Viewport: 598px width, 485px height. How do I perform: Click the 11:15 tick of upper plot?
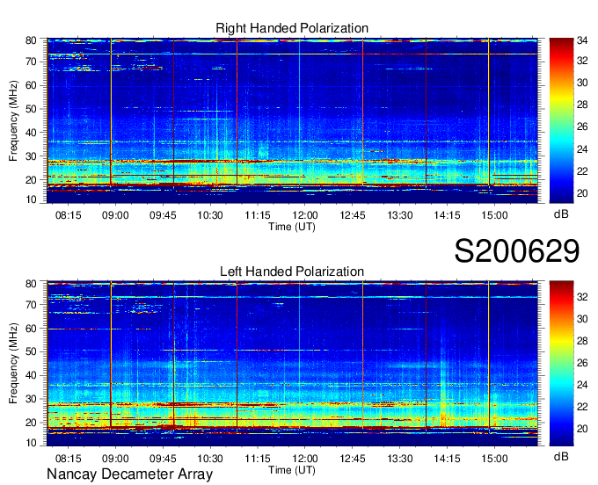click(258, 215)
